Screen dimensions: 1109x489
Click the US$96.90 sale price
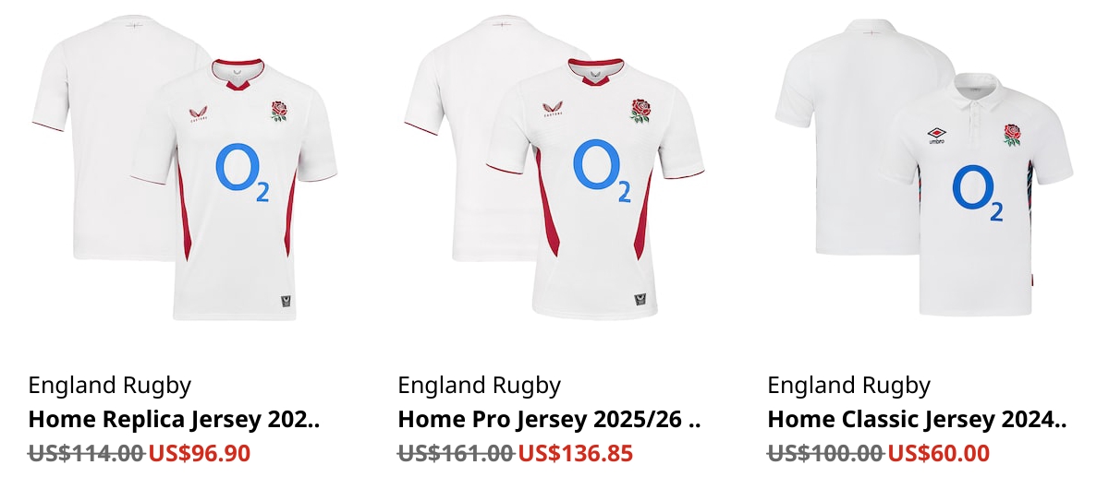click(199, 453)
